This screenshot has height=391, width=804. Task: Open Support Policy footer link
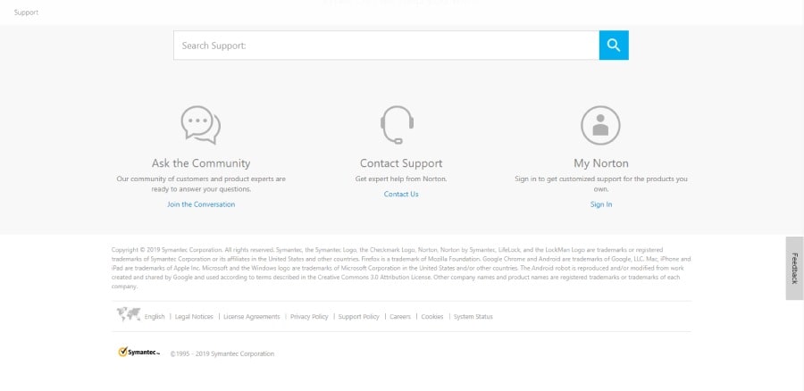[x=359, y=317]
